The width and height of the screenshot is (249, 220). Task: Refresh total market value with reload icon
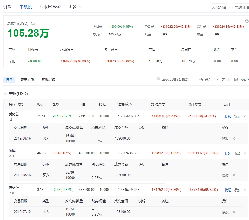pos(33,23)
